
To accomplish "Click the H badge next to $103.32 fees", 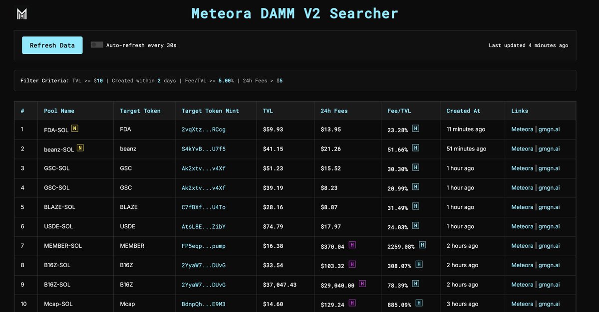I will coord(352,265).
